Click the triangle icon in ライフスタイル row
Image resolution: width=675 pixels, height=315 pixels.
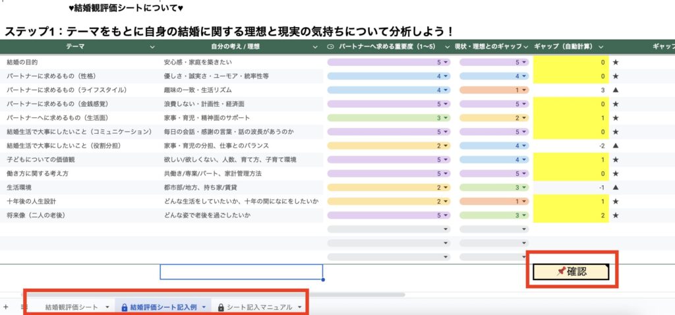pyautogui.click(x=616, y=90)
